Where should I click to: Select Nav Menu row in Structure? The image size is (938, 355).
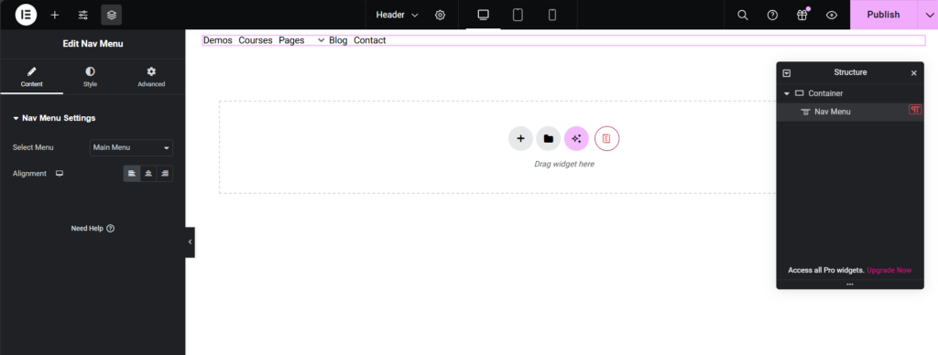[x=850, y=112]
